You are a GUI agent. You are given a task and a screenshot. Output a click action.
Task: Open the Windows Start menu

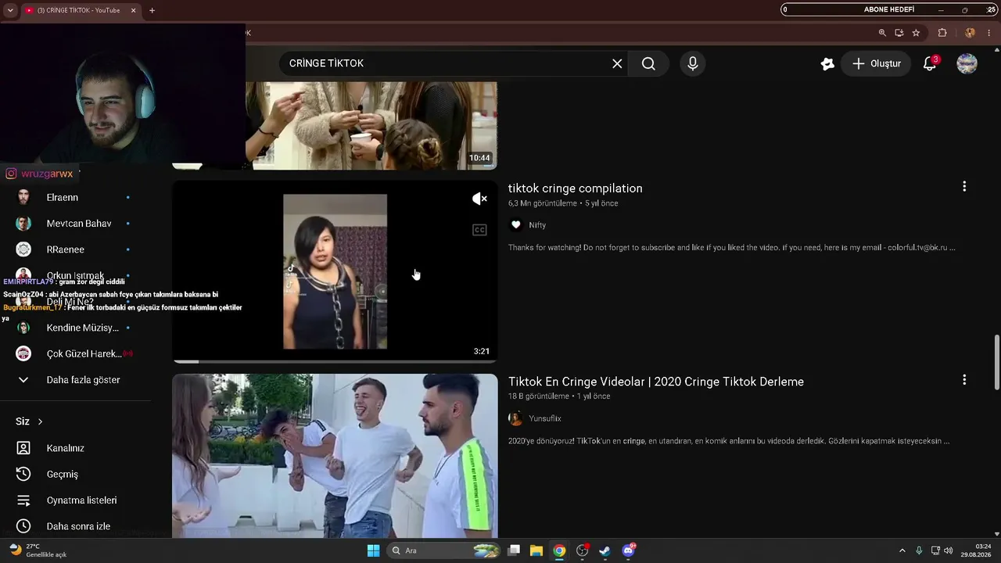tap(373, 550)
